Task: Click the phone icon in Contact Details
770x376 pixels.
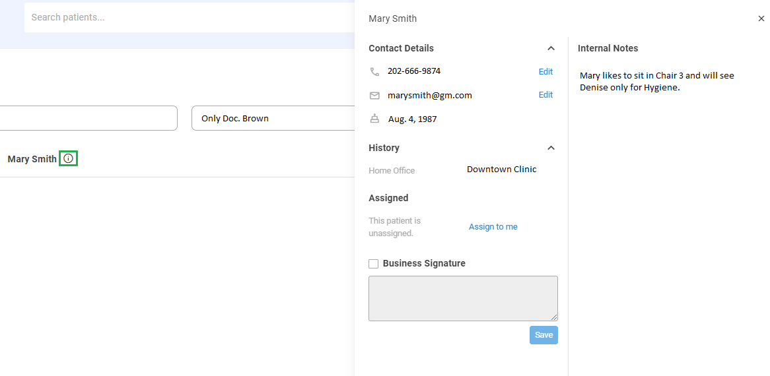Action: [x=374, y=71]
